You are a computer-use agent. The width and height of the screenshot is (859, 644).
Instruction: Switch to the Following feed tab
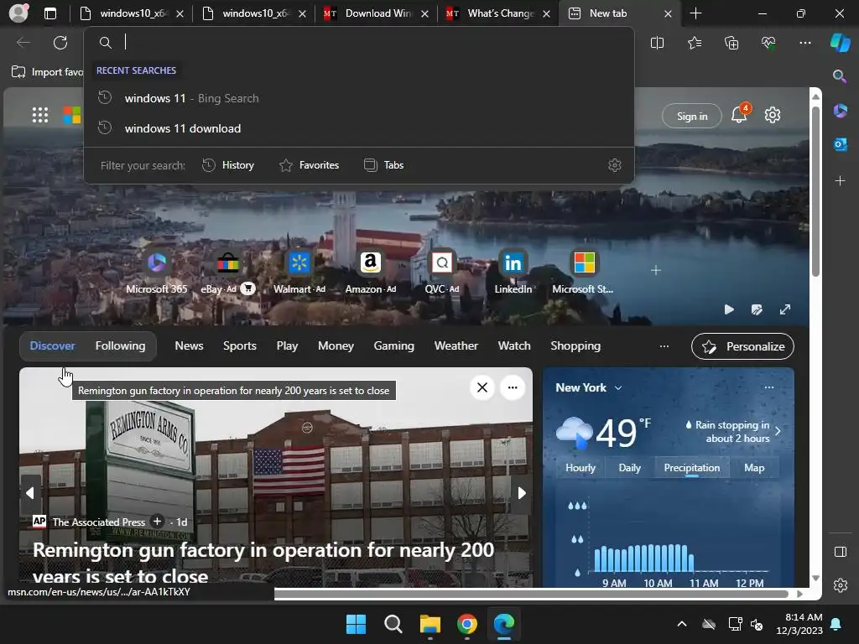tap(121, 346)
